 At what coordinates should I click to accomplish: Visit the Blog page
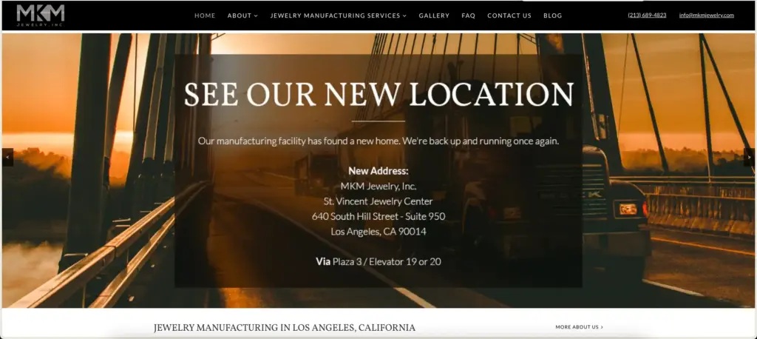click(x=553, y=16)
